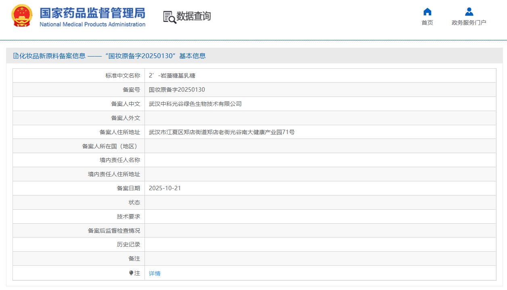Click the company name 武汉中科光谷绿色生物技术有限公司

click(195, 104)
